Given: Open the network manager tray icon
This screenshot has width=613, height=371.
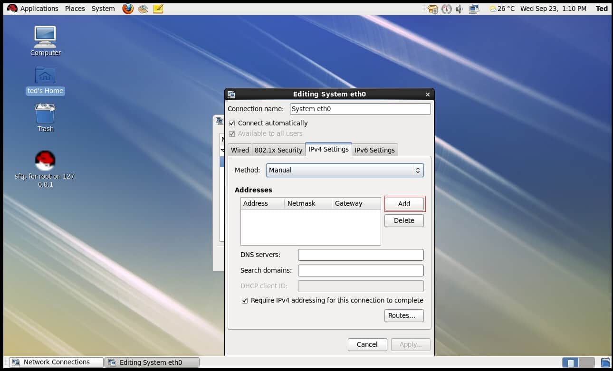Looking at the screenshot, I should coord(474,9).
